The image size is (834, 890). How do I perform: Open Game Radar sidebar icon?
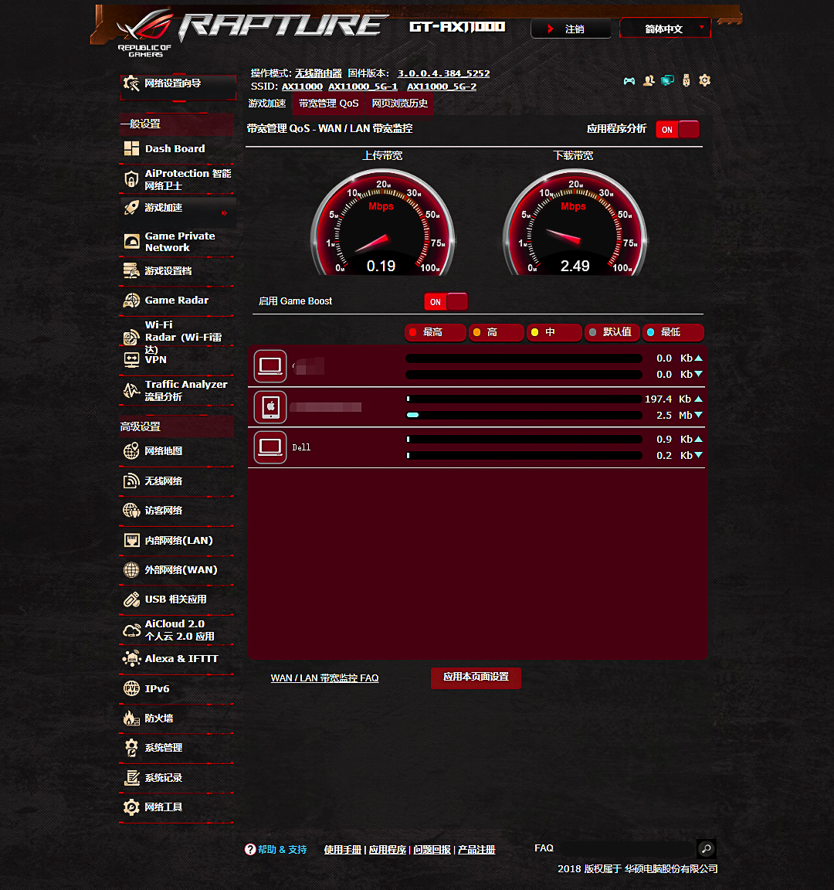(x=131, y=301)
